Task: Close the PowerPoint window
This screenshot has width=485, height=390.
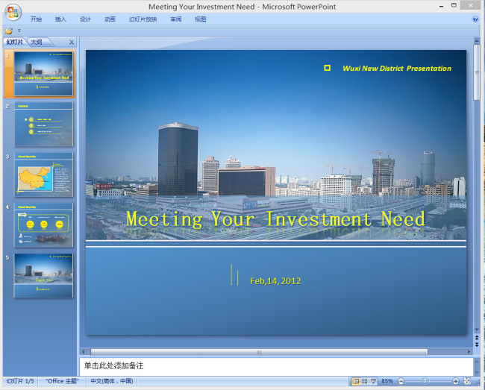Action: 470,5
